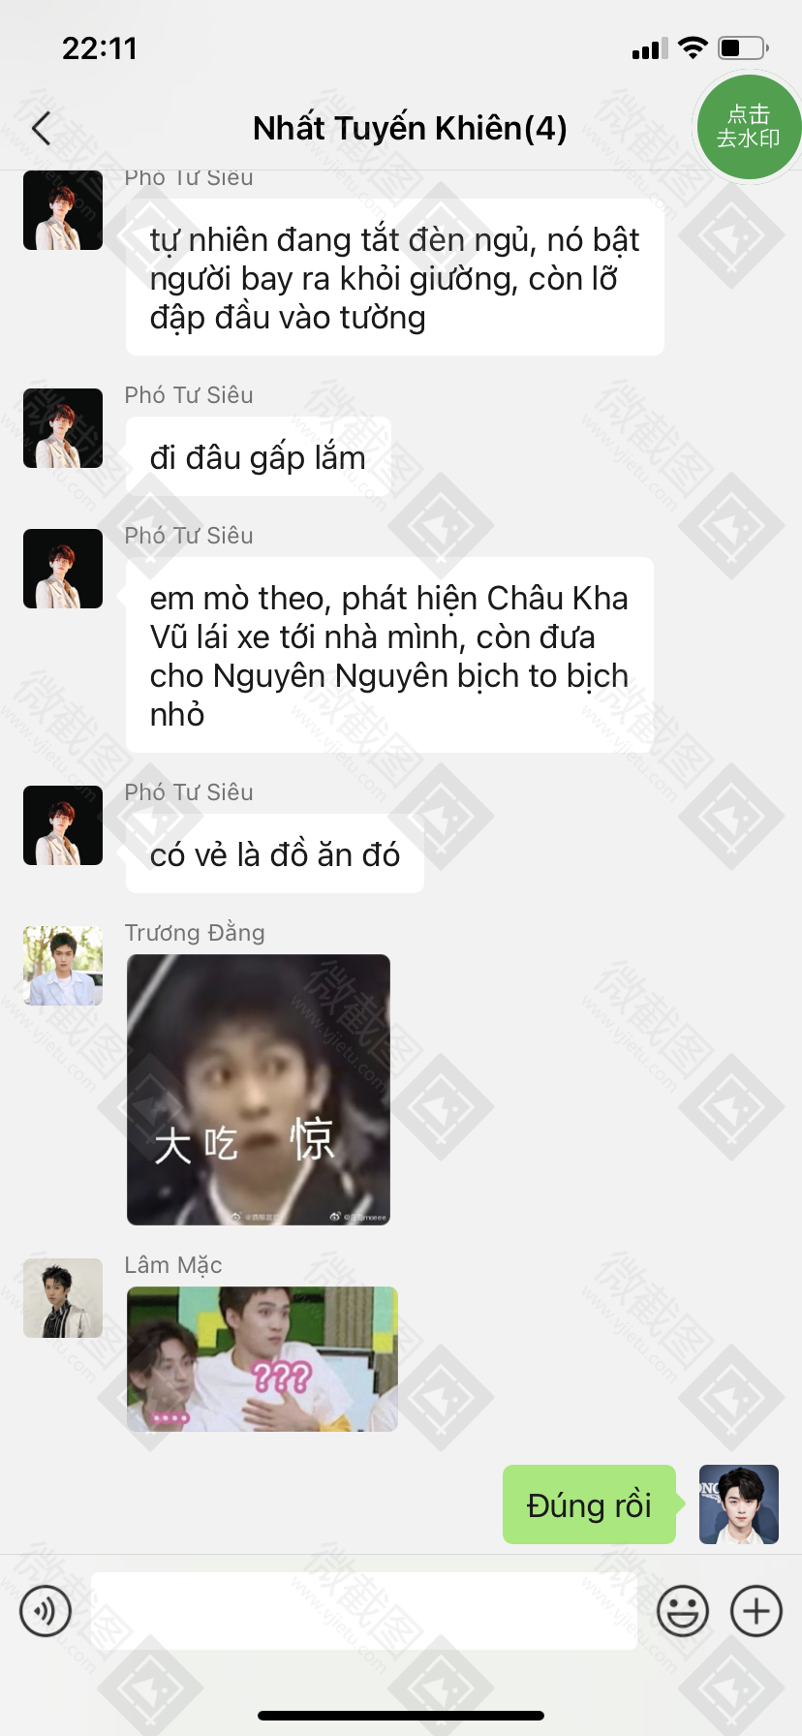The width and height of the screenshot is (802, 1736).
Task: Open the Nhất Tuyến Khiên(4) group title
Action: [x=410, y=128]
